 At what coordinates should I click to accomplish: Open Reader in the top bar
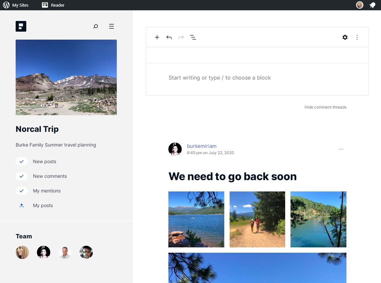pyautogui.click(x=53, y=5)
